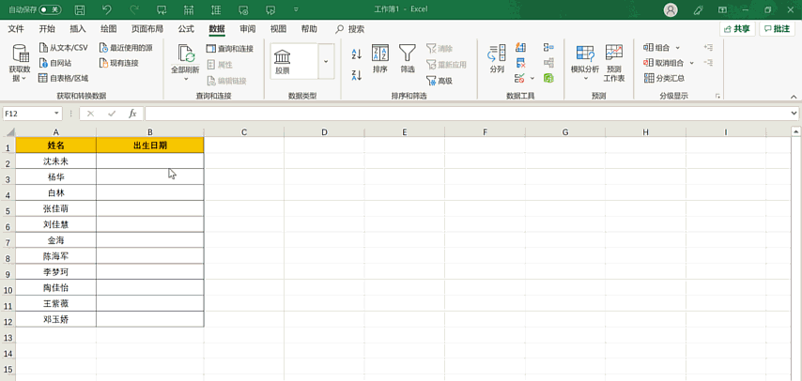Click the Filter (筛选) funnel icon
Viewport: 802px width, 381px height.
408,58
